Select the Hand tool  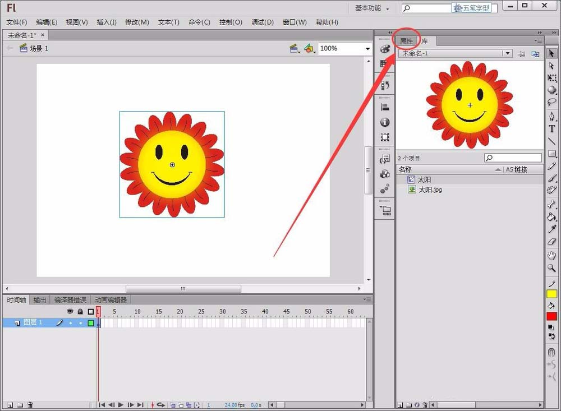(x=551, y=255)
